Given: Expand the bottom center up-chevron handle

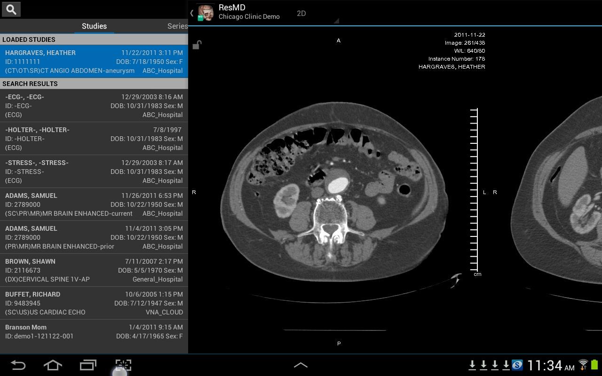Looking at the screenshot, I should pos(301,365).
